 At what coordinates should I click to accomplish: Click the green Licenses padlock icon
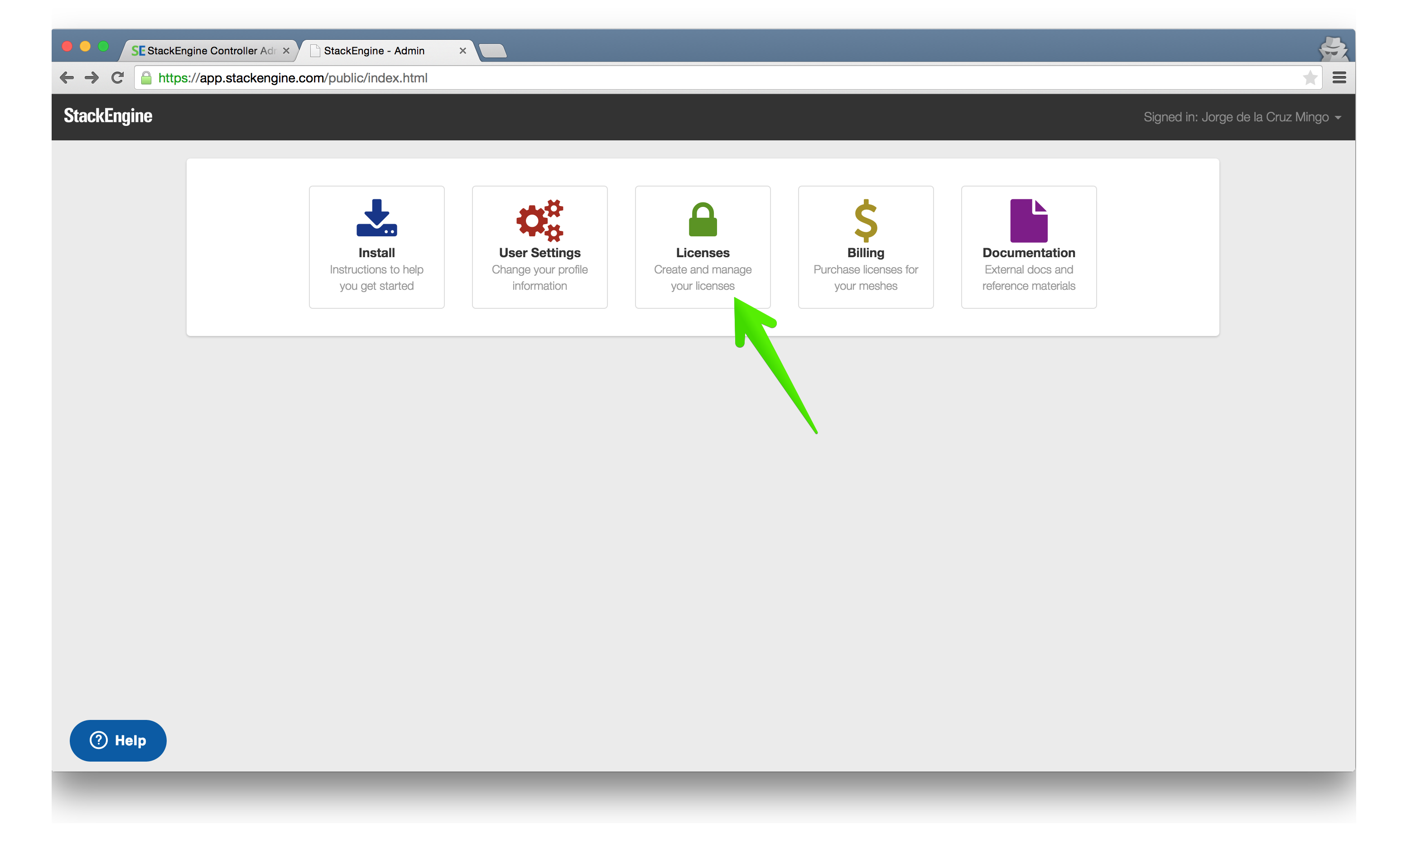pos(703,219)
